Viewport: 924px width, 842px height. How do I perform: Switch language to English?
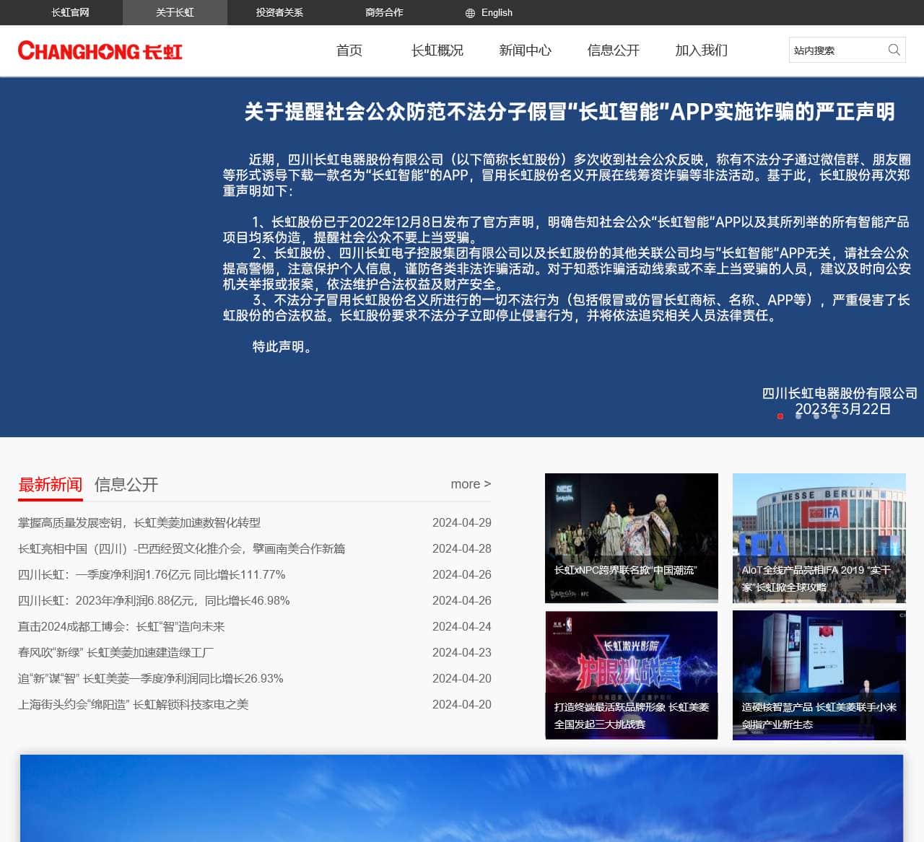(497, 12)
